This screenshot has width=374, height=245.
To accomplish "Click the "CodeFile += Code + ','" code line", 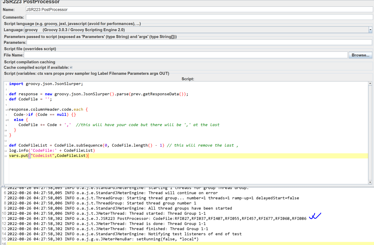I will coord(45,125).
